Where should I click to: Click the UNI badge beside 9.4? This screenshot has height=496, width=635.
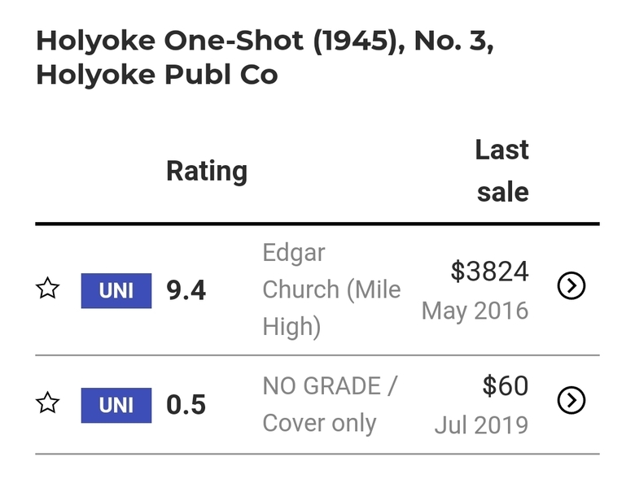click(116, 290)
